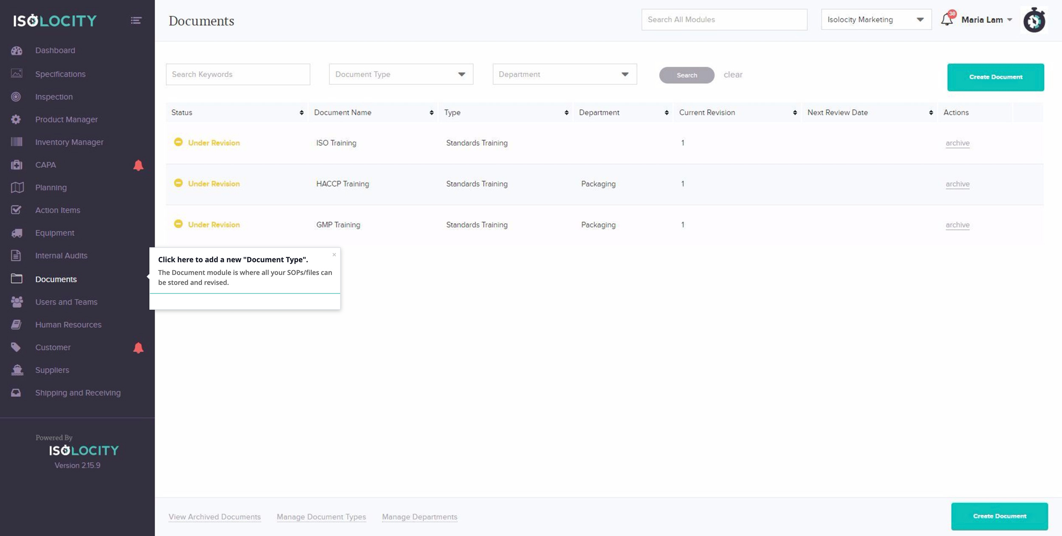Click the Equipment truck icon
Viewport: 1062px width, 536px height.
(x=17, y=233)
